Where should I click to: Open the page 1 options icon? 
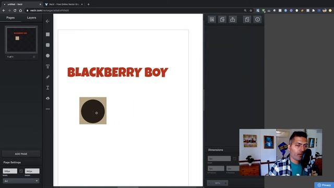click(34, 57)
